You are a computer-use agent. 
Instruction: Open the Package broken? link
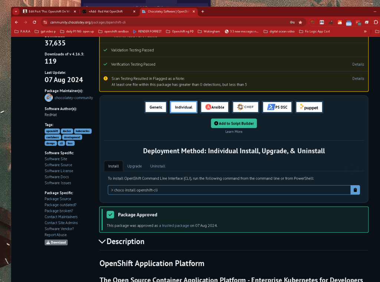[59, 211]
